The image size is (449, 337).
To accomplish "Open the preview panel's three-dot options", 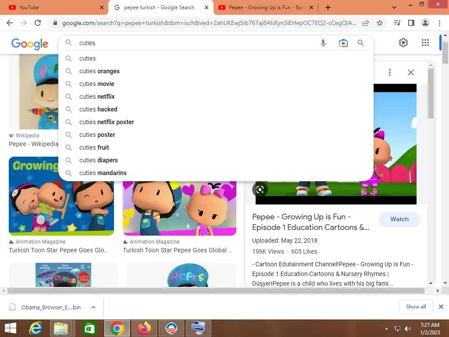I will click(x=390, y=72).
